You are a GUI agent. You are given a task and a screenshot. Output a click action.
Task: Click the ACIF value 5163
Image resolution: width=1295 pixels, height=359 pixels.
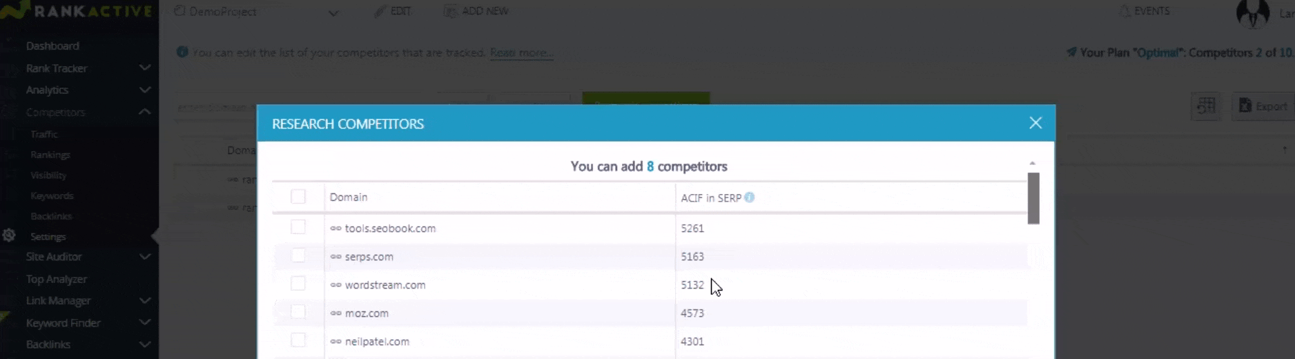pyautogui.click(x=692, y=257)
